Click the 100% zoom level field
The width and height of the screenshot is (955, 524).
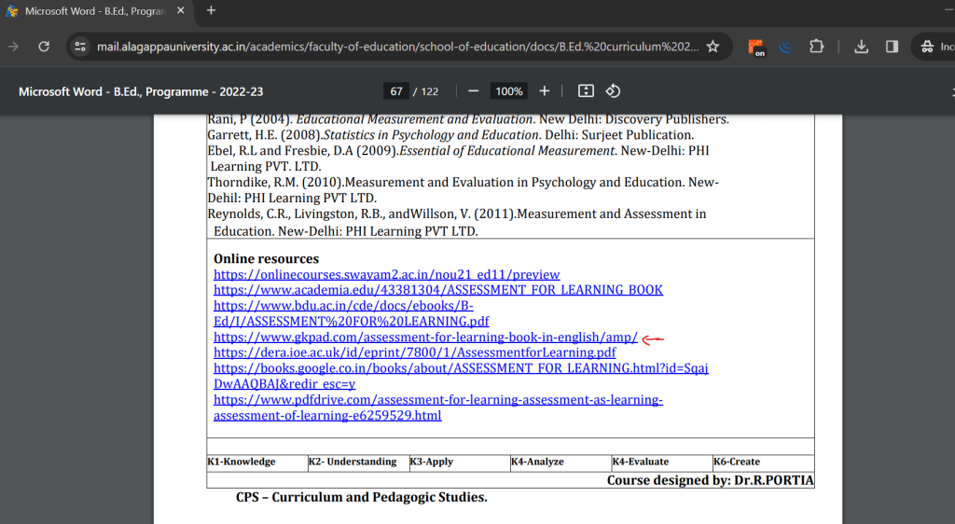coord(508,91)
